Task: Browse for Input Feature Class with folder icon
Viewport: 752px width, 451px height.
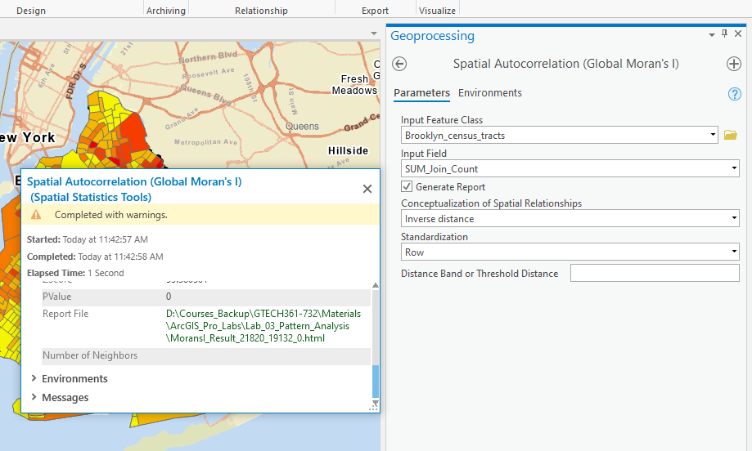Action: click(x=731, y=135)
